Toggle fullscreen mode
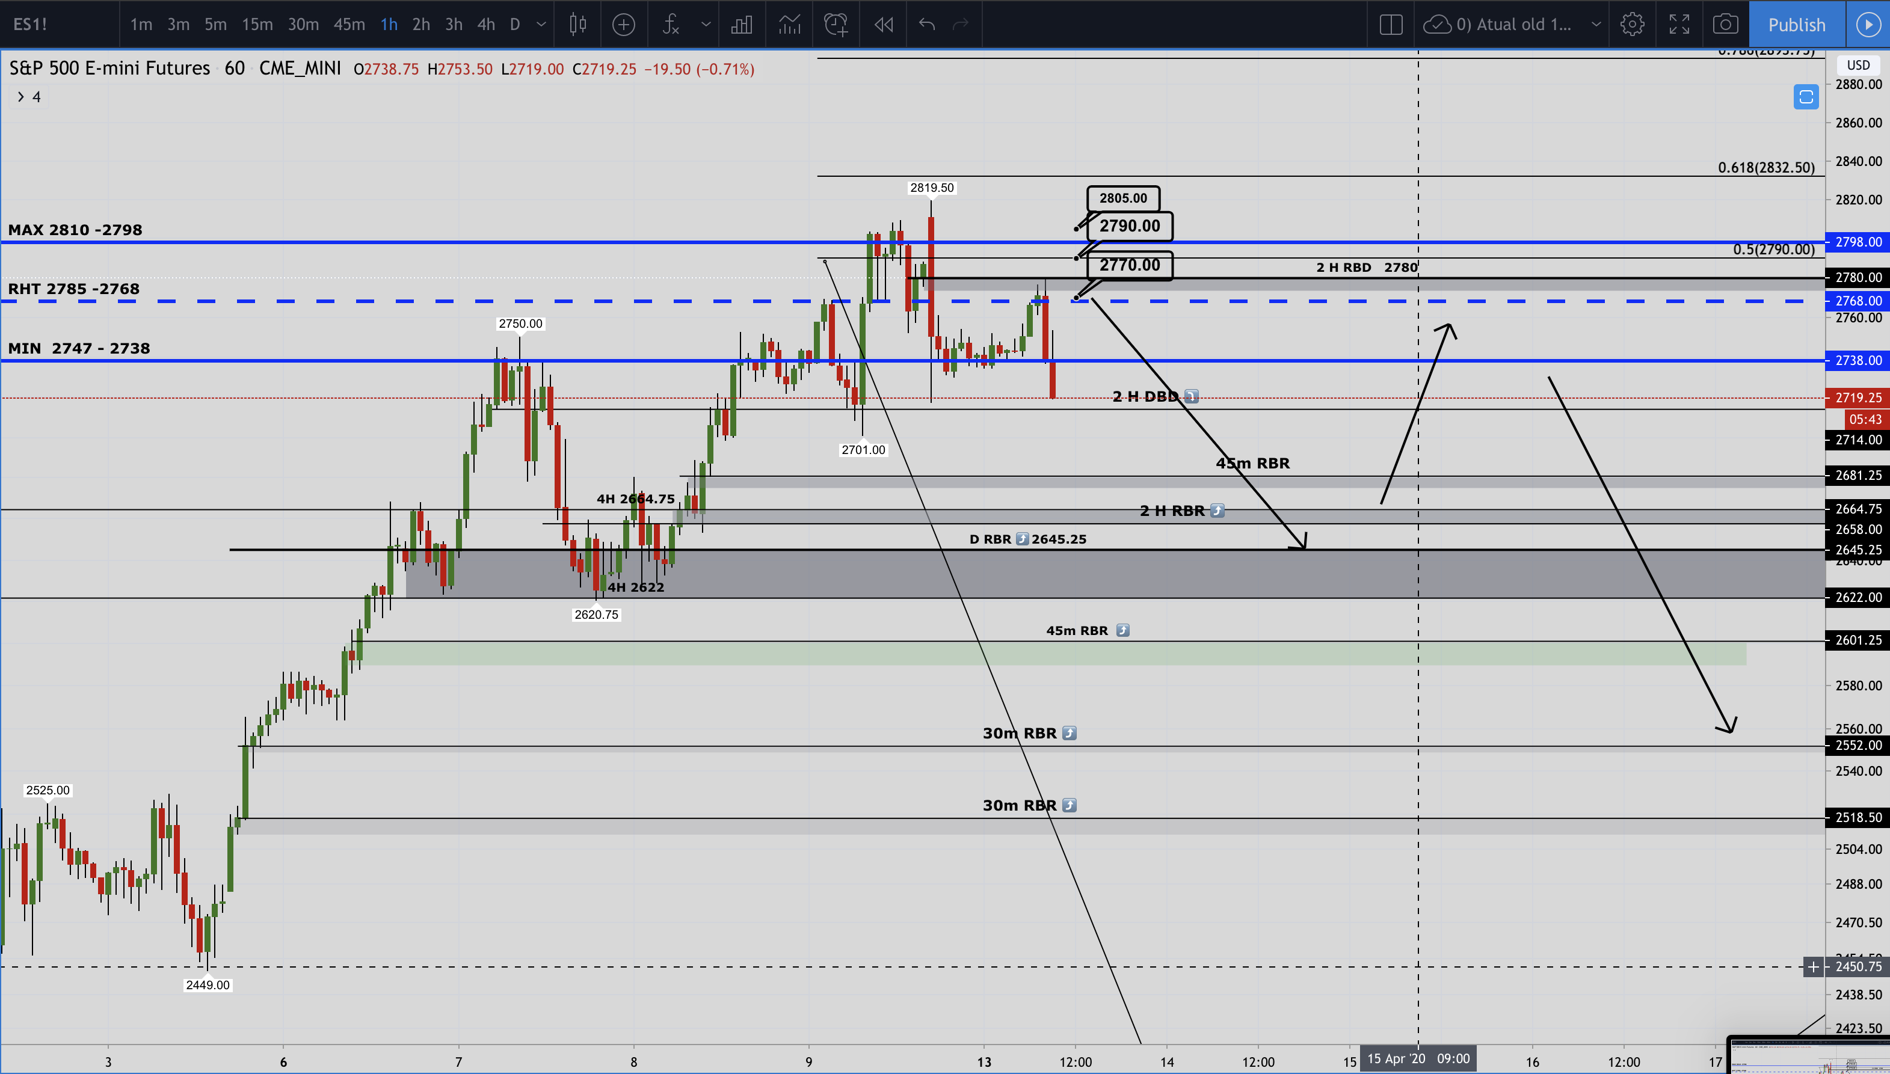 [1679, 24]
